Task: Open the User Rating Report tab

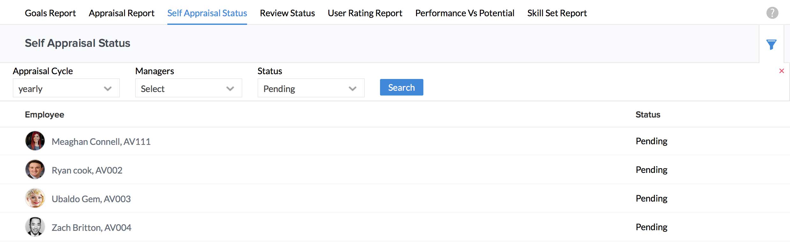Action: (x=365, y=13)
